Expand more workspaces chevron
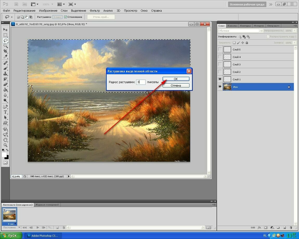 pyautogui.click(x=271, y=4)
